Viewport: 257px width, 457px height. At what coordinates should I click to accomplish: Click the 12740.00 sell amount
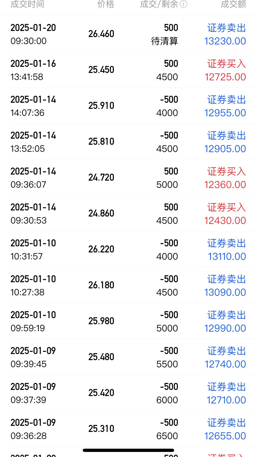coord(225,364)
